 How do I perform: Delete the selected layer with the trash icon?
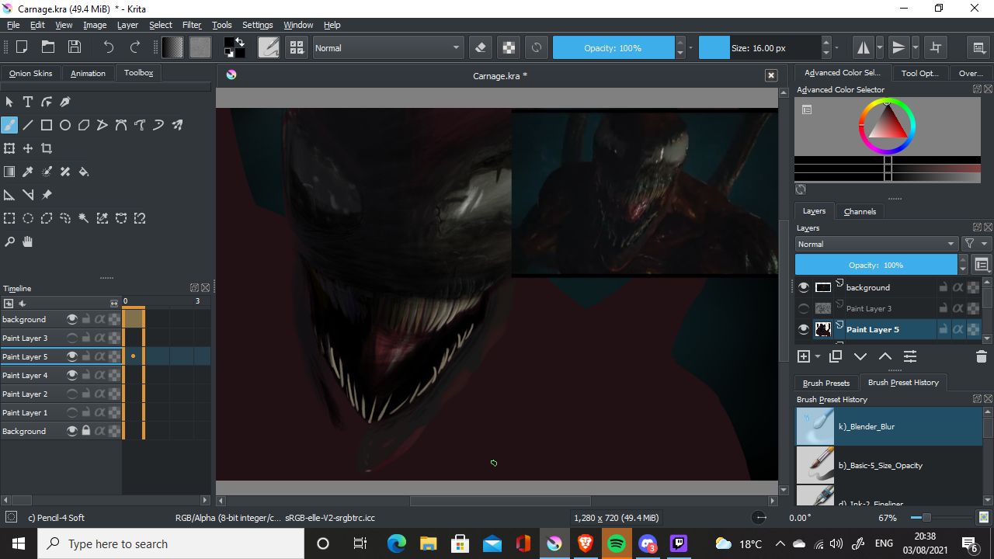tap(980, 356)
